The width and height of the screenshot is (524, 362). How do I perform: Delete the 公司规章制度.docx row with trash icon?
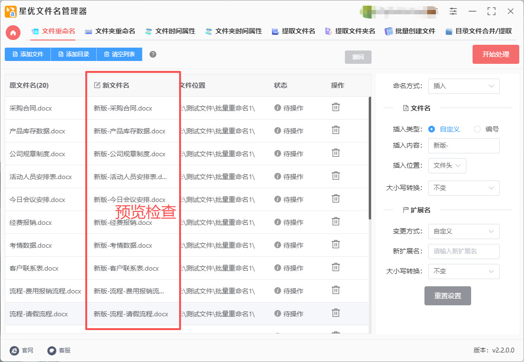click(x=335, y=153)
